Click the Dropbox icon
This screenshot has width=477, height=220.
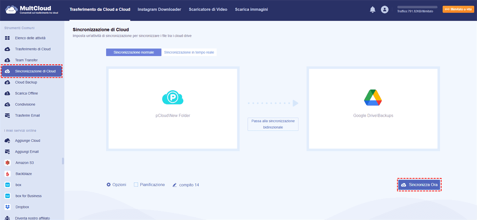pos(7,207)
